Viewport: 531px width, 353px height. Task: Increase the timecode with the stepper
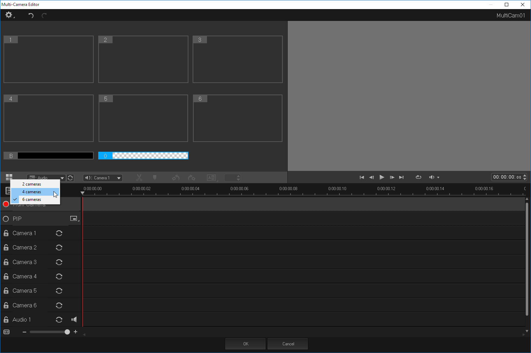tap(525, 175)
